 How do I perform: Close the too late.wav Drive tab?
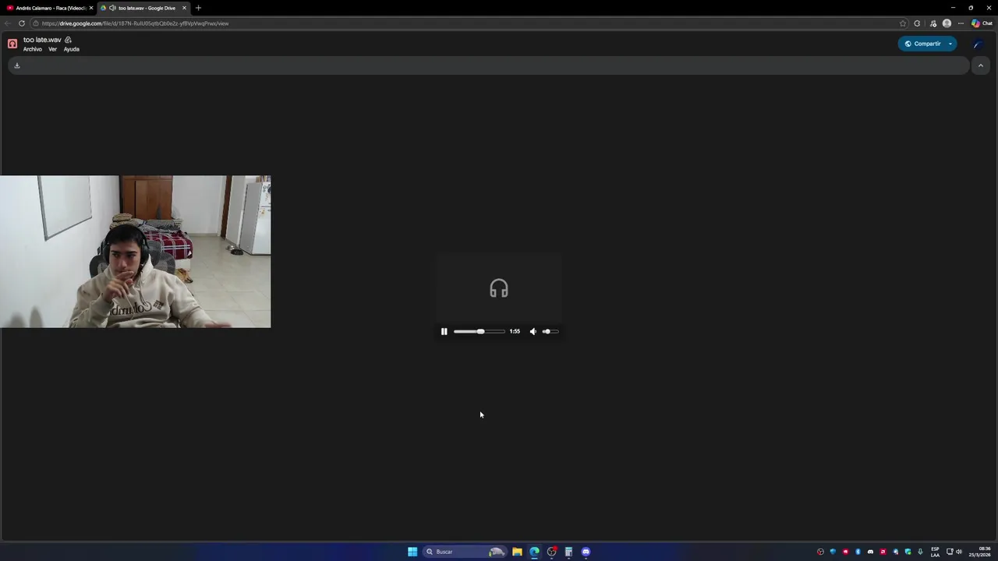click(184, 8)
